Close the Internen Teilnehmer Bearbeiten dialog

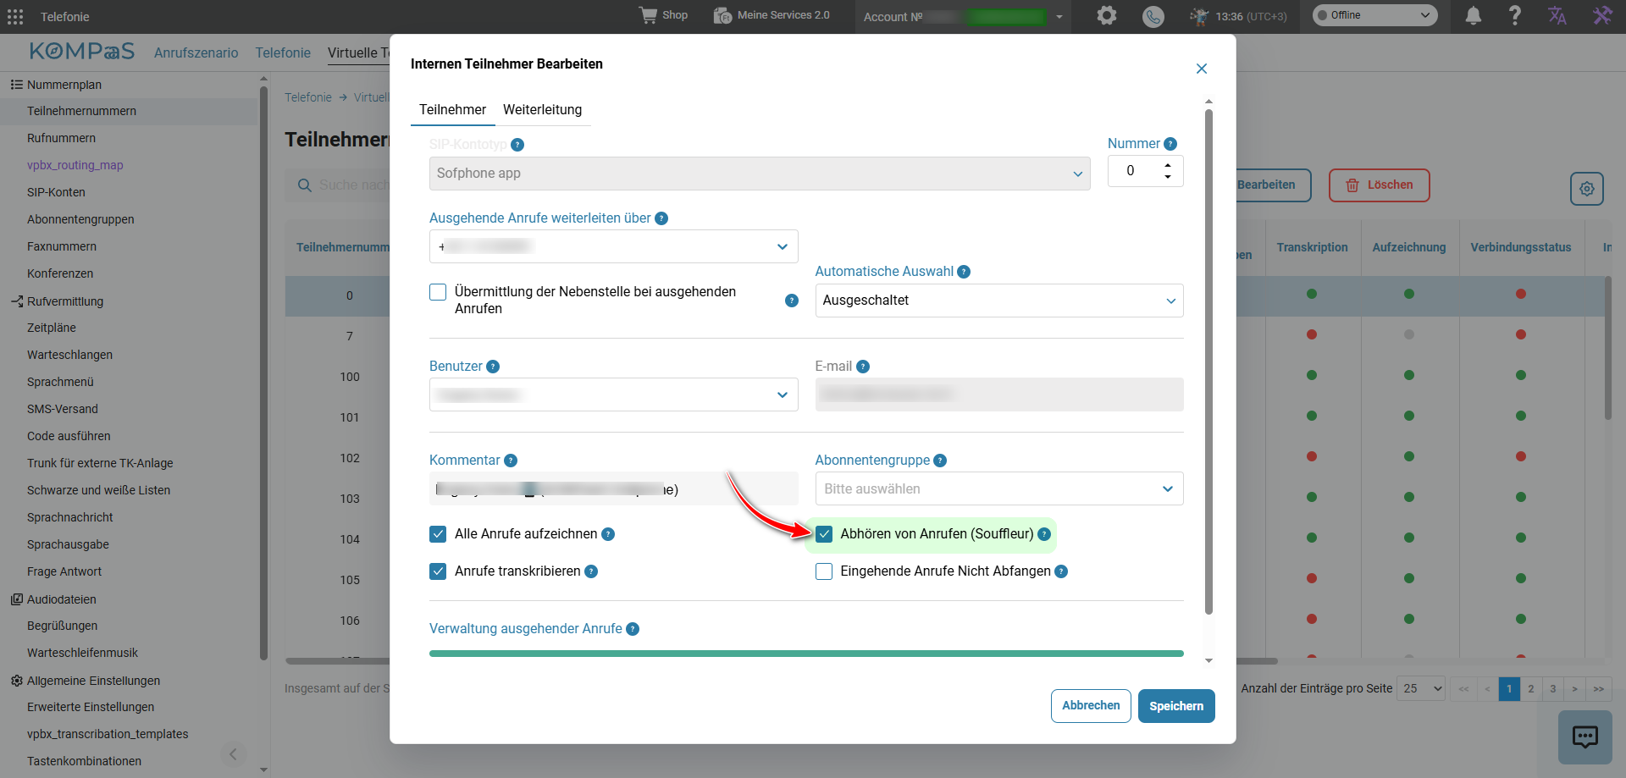tap(1202, 69)
